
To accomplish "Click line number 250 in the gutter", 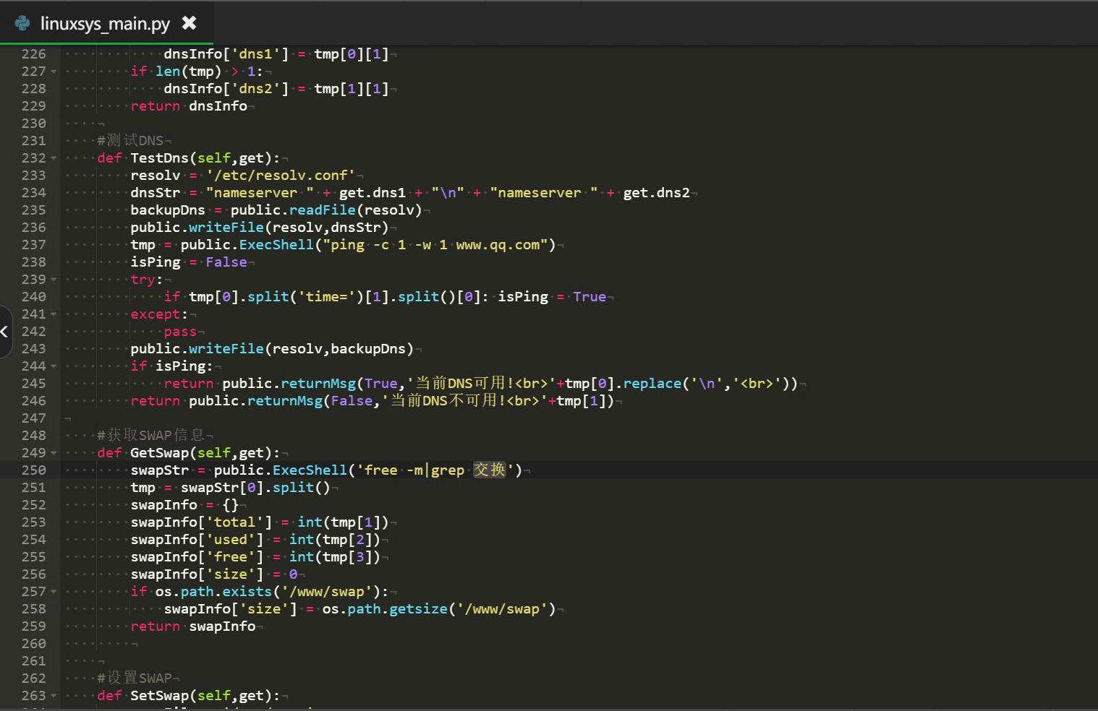I will coord(33,470).
